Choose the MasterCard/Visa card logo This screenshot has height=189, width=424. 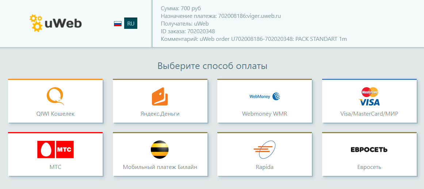(369, 96)
